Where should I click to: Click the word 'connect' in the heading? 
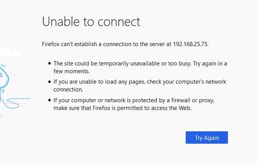pyautogui.click(x=119, y=22)
